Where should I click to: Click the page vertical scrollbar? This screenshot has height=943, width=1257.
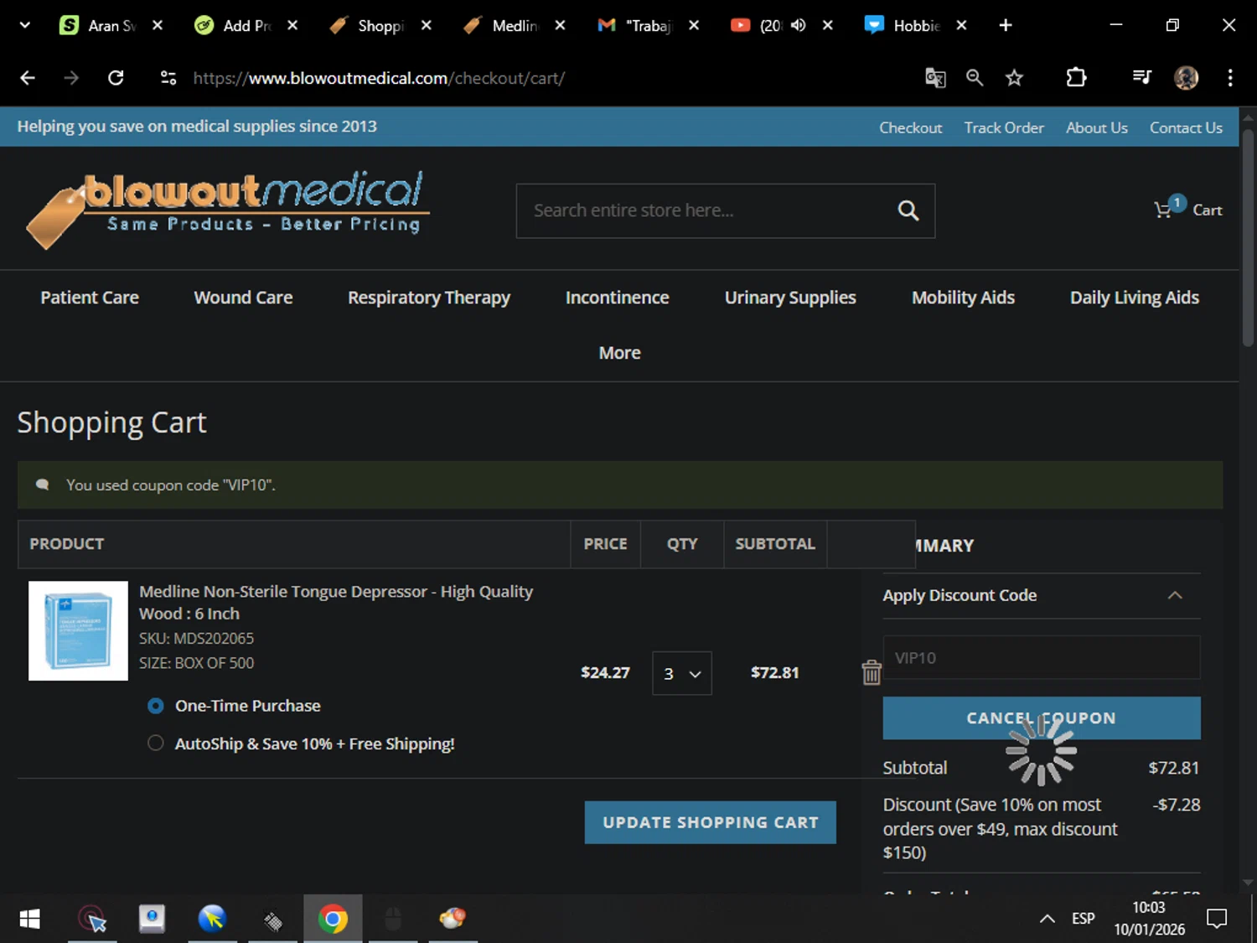tap(1248, 236)
